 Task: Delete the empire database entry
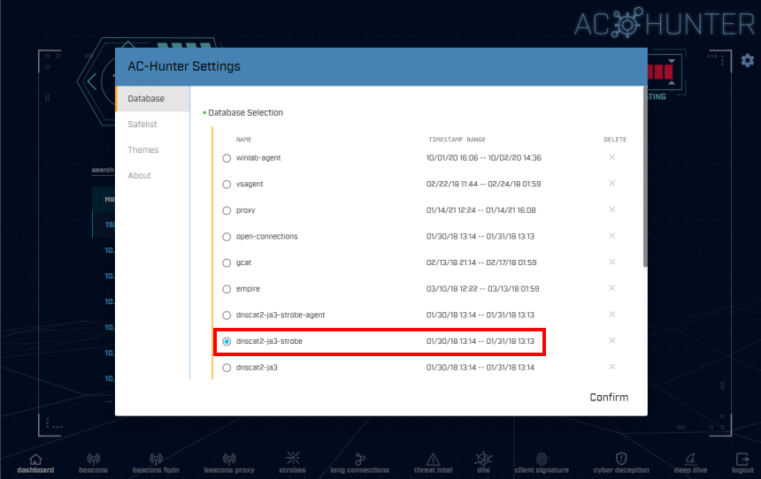click(612, 288)
